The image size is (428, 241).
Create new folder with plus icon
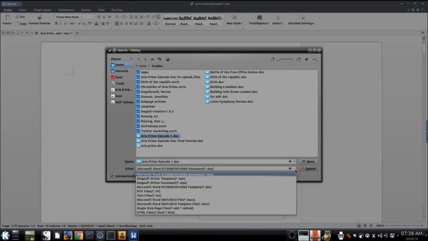pos(306,60)
